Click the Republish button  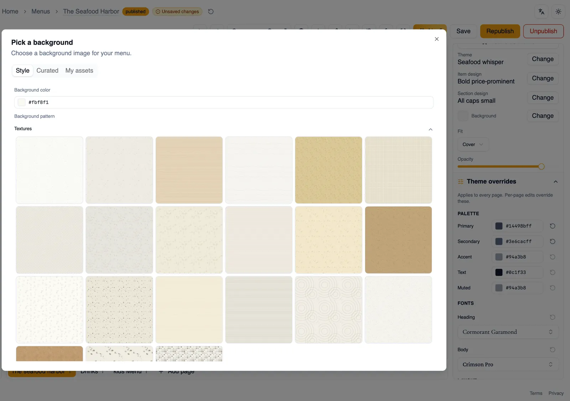pyautogui.click(x=500, y=31)
